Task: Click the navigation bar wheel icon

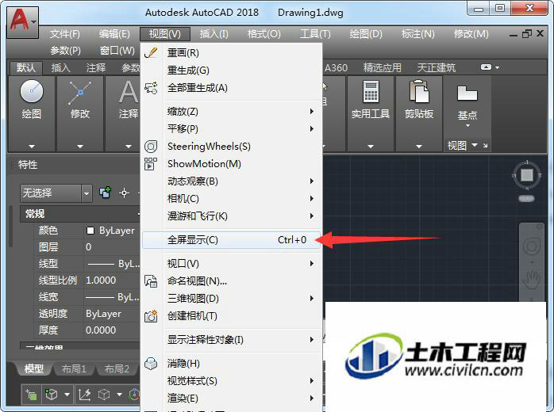Action: pyautogui.click(x=532, y=246)
